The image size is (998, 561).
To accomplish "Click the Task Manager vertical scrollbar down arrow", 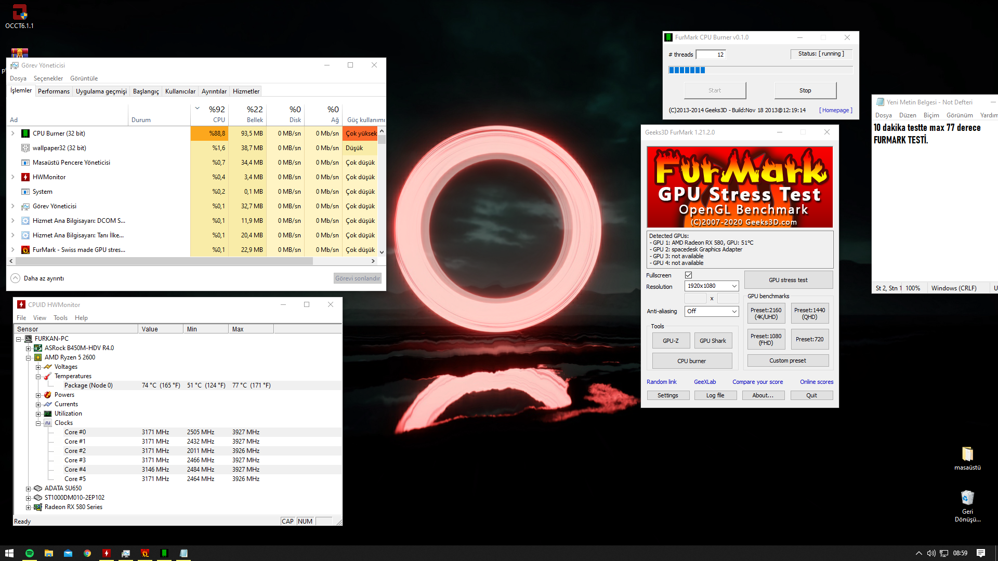I will (382, 252).
